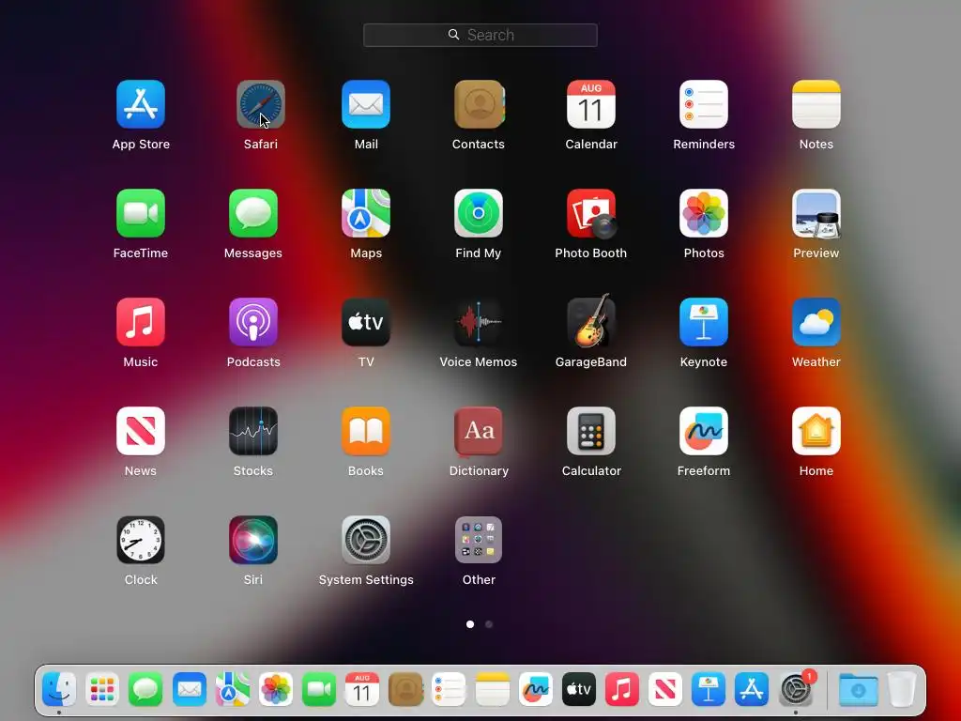Open App Store from the Launchpad grid
The width and height of the screenshot is (961, 721).
click(x=141, y=104)
